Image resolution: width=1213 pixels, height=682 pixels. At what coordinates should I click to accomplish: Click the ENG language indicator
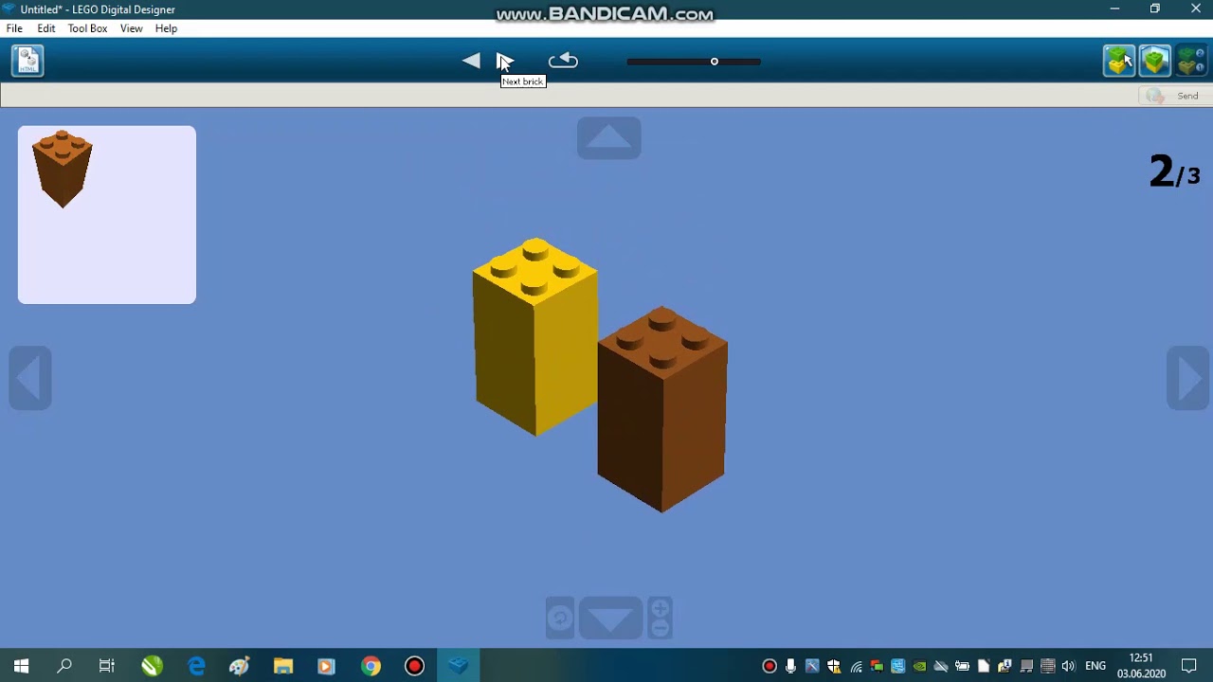pyautogui.click(x=1095, y=666)
